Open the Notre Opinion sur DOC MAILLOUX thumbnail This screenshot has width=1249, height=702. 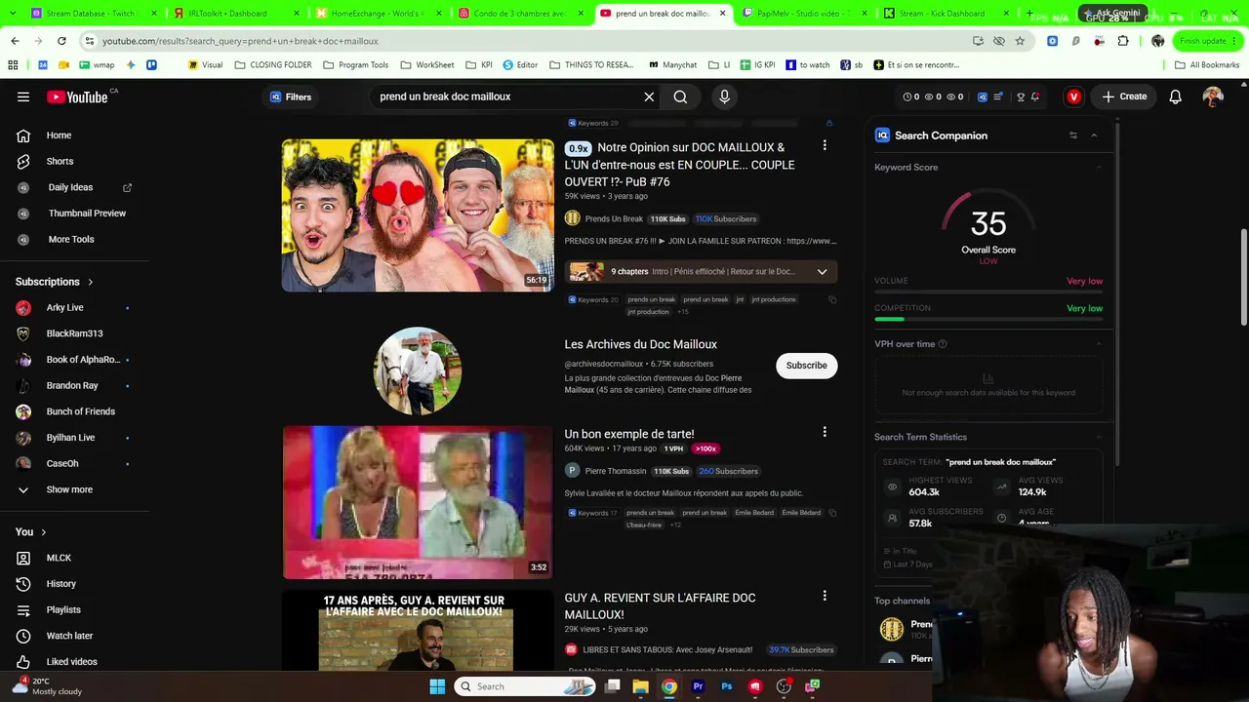click(418, 215)
